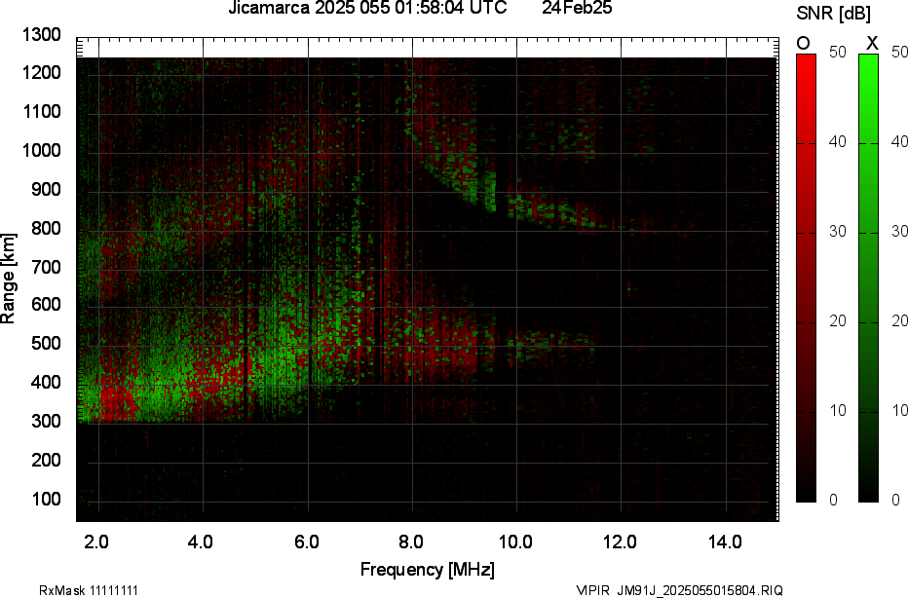Viewport: 908px width, 598px height.
Task: Click the 'O' label above red bar
Action: tap(803, 44)
